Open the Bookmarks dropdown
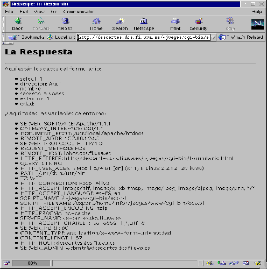 click(x=26, y=37)
